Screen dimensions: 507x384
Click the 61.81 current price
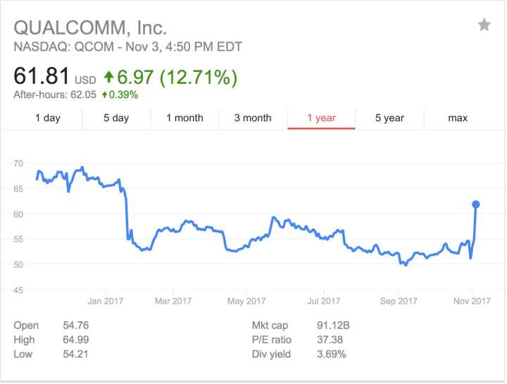point(42,75)
